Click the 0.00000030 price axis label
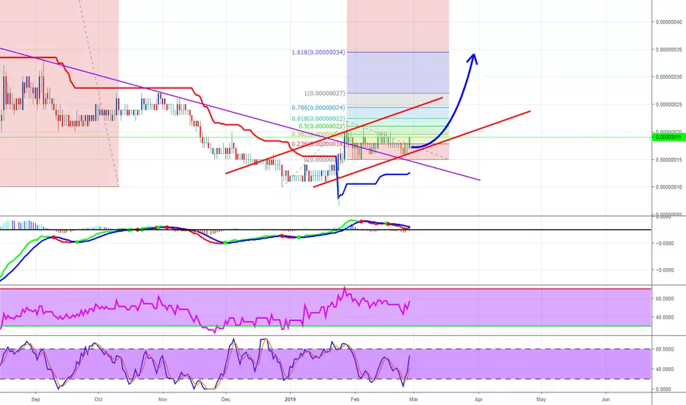 coord(668,77)
